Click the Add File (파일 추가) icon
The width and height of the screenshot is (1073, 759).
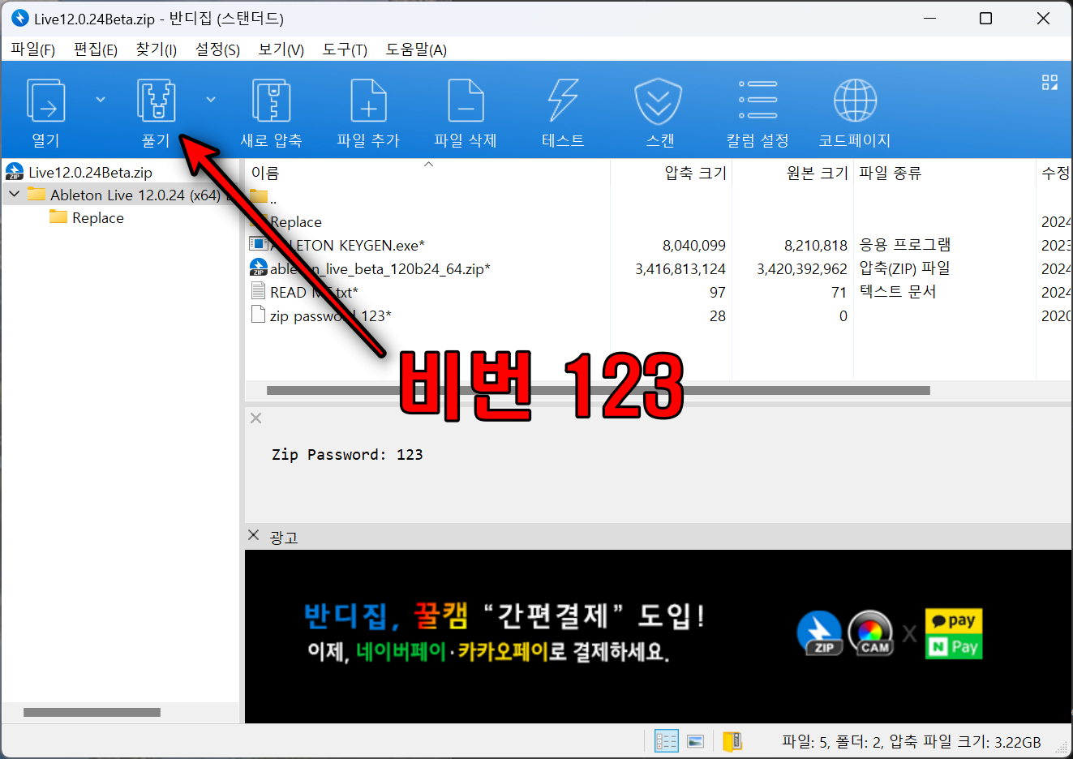pyautogui.click(x=369, y=101)
